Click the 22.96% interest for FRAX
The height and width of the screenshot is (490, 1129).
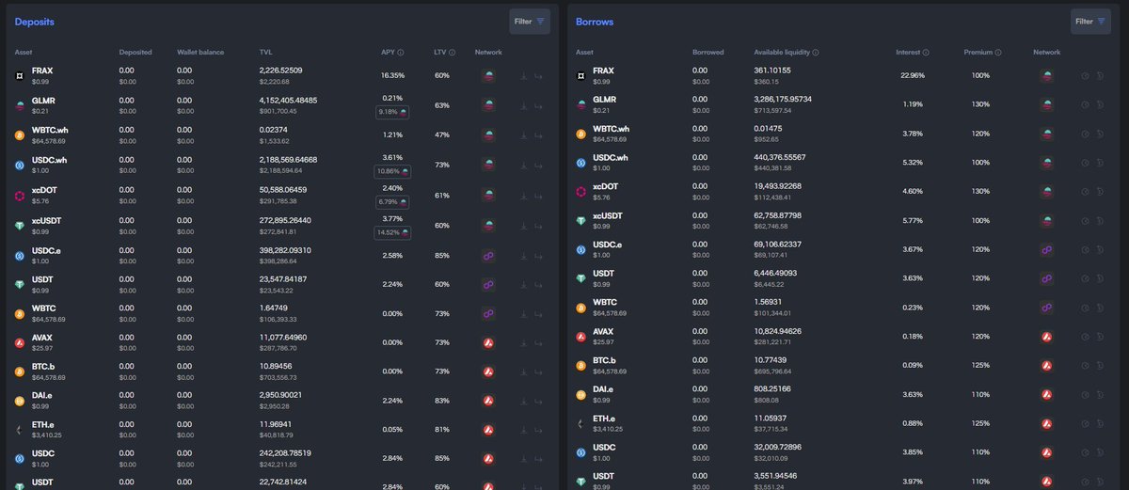click(912, 76)
